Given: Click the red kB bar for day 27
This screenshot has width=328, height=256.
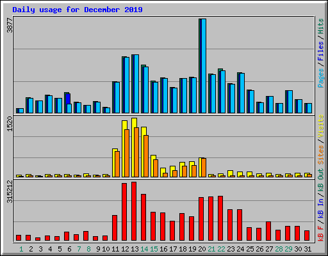Looking at the screenshot, I should (x=268, y=231).
